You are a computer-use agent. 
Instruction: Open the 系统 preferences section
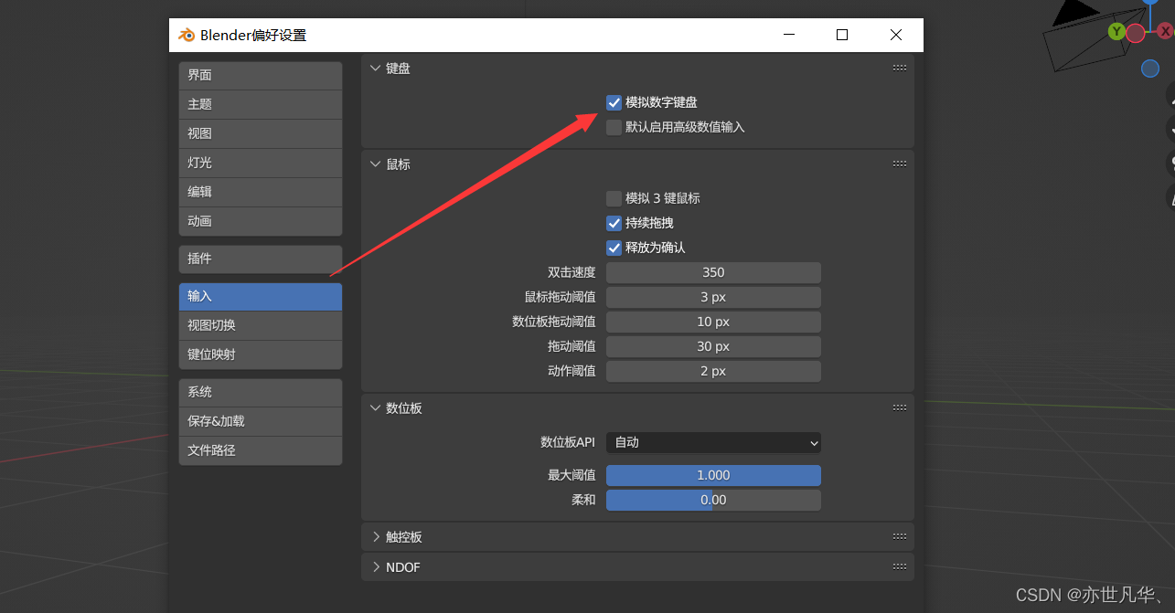[x=261, y=392]
